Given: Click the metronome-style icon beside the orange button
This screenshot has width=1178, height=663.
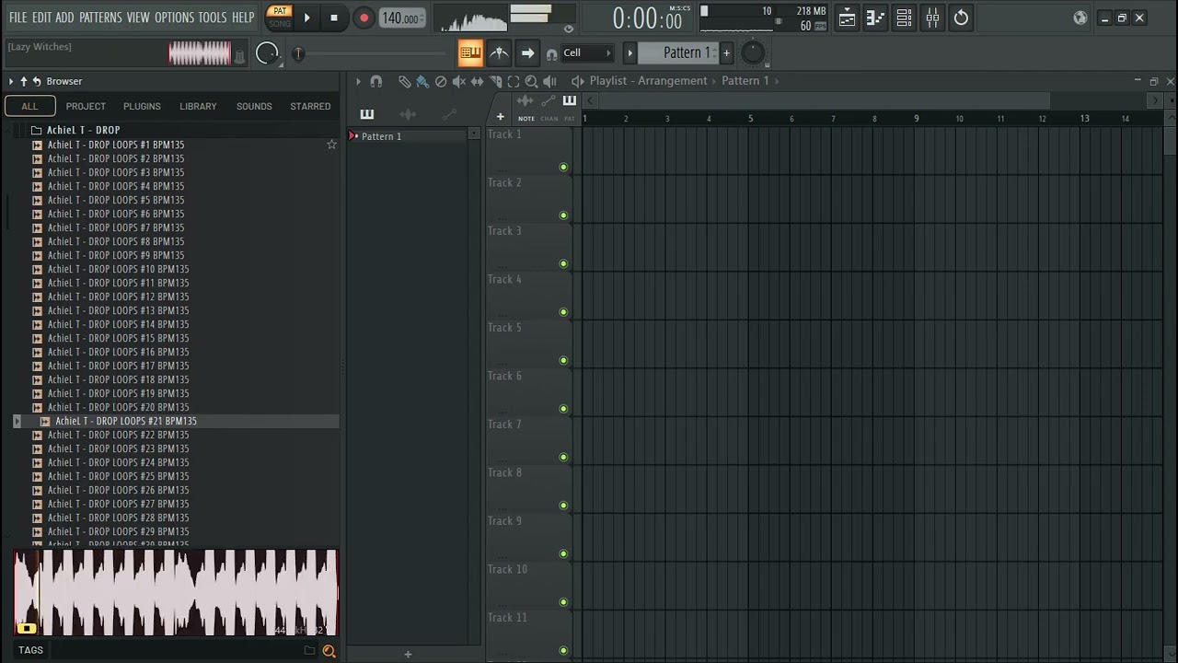Looking at the screenshot, I should 499,53.
